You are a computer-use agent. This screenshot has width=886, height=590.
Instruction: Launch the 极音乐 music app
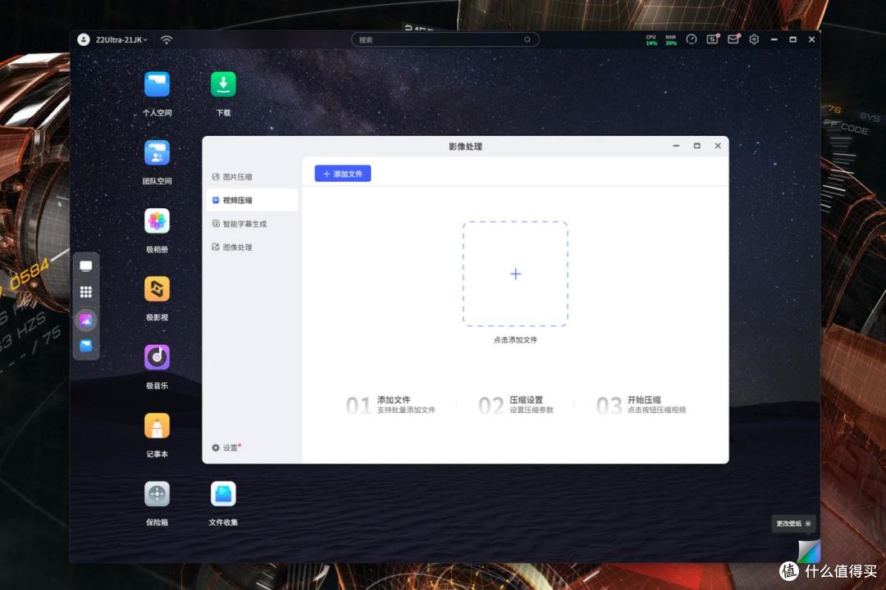157,357
